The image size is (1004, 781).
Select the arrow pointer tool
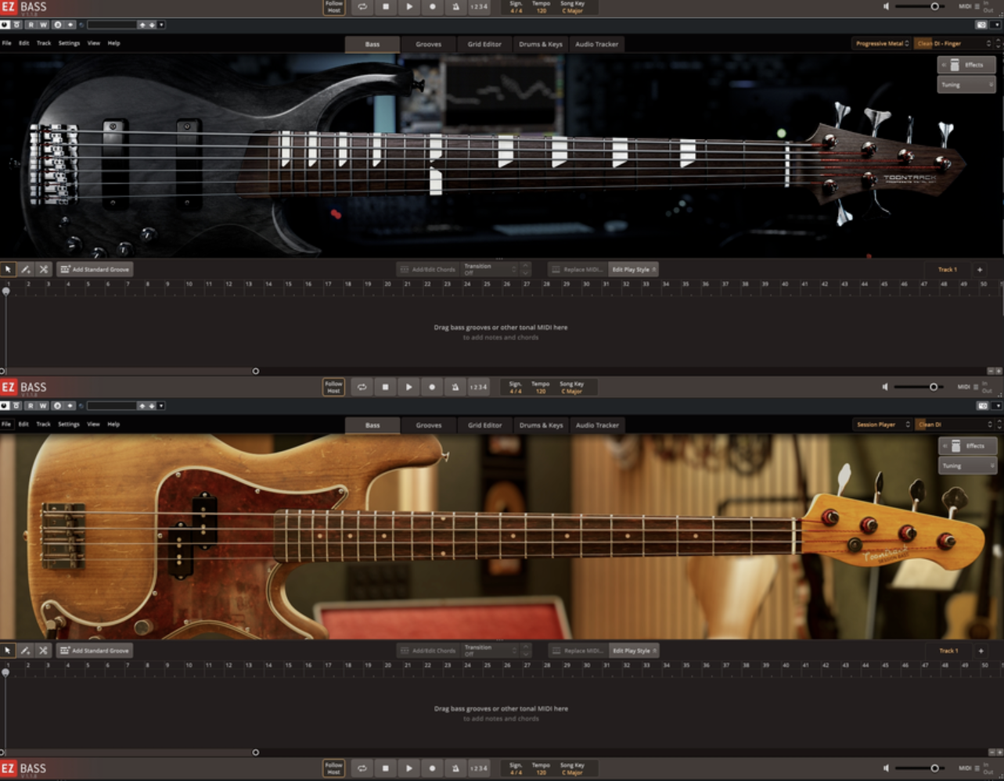[9, 268]
